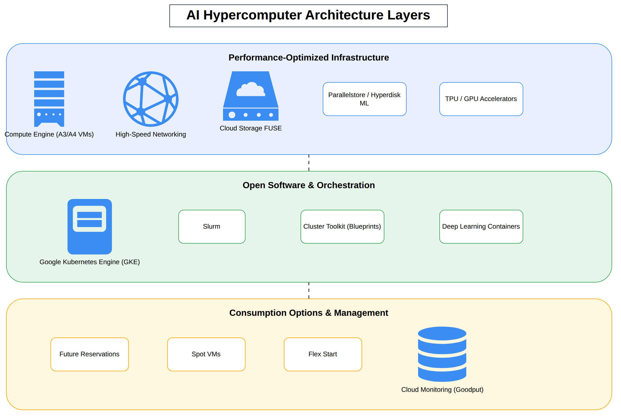Select the Consumption Options & Management heading
This screenshot has width=621, height=419.
pyautogui.click(x=309, y=313)
